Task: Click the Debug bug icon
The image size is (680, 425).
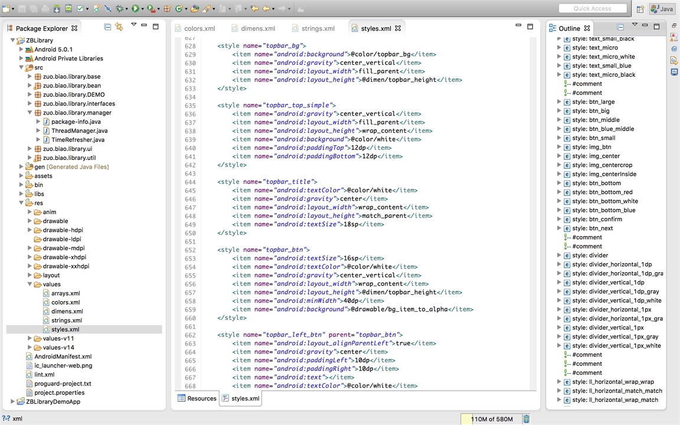Action: 120,9
